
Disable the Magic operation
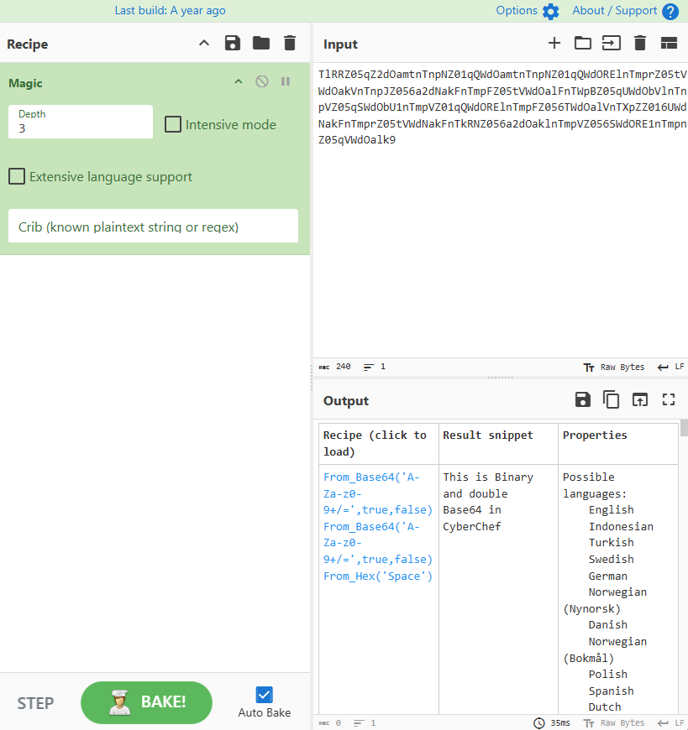pyautogui.click(x=262, y=81)
